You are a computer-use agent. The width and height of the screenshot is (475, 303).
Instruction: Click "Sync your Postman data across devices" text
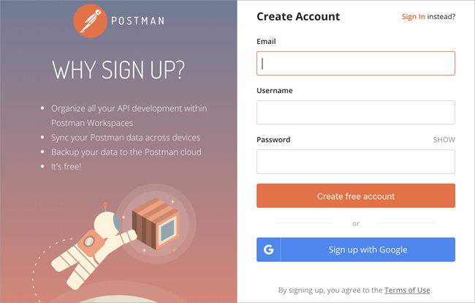(x=126, y=138)
